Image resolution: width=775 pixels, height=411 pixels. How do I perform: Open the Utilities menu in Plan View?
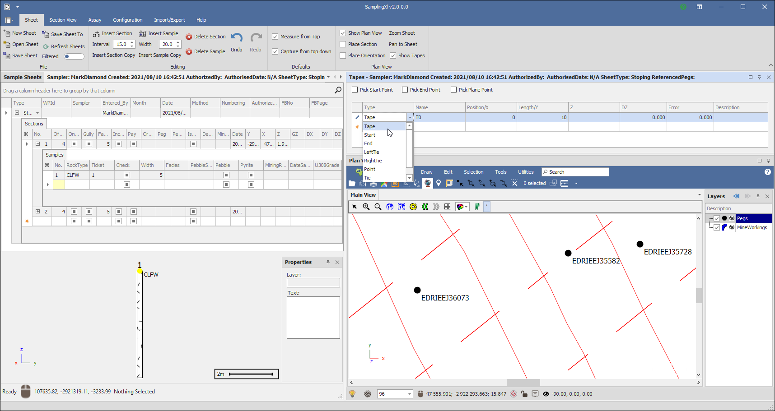526,172
